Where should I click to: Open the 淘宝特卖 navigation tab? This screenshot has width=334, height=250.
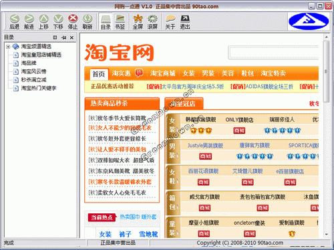pos(273,73)
